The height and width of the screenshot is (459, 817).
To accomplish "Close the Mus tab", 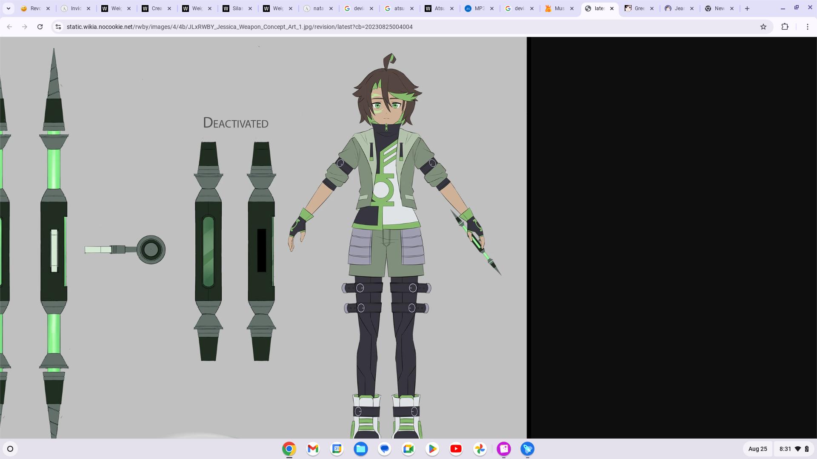I will 572,8.
